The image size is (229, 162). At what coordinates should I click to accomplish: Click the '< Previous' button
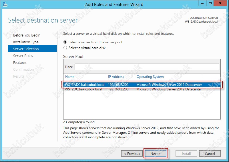132,153
